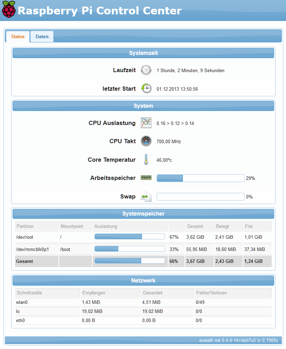Click the RAM chip icon for Arbeitsspeicher
The image size is (286, 349).
pos(146,178)
